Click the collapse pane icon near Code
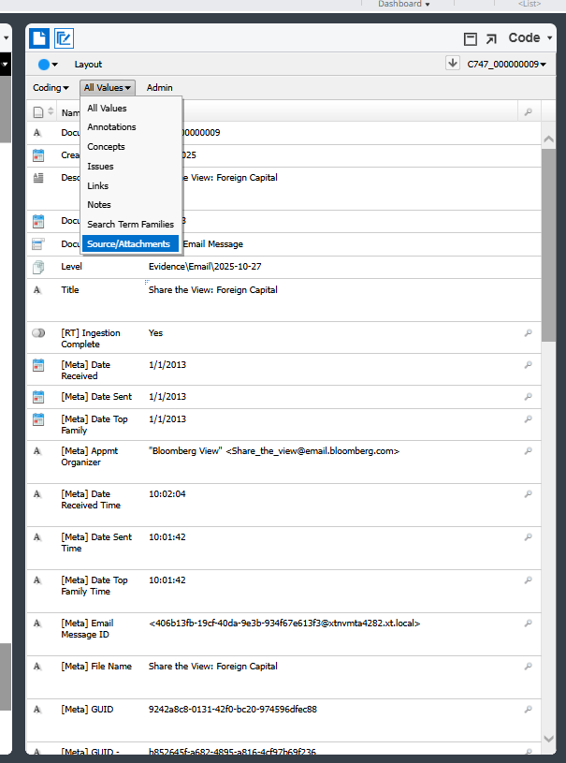566x763 pixels. (470, 37)
